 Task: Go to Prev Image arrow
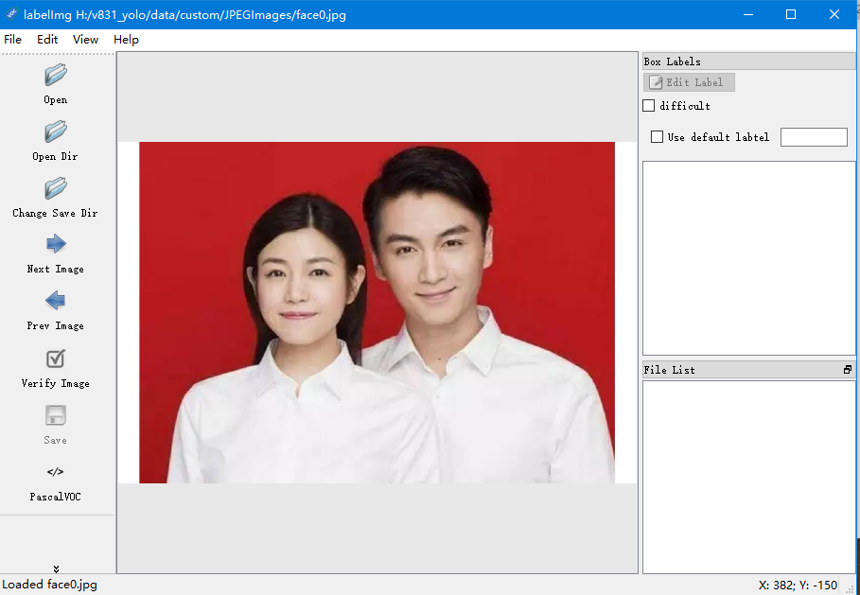click(56, 302)
